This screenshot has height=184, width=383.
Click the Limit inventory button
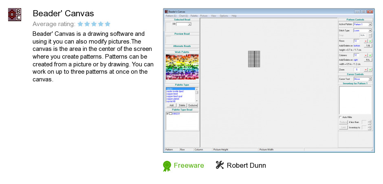(x=343, y=127)
